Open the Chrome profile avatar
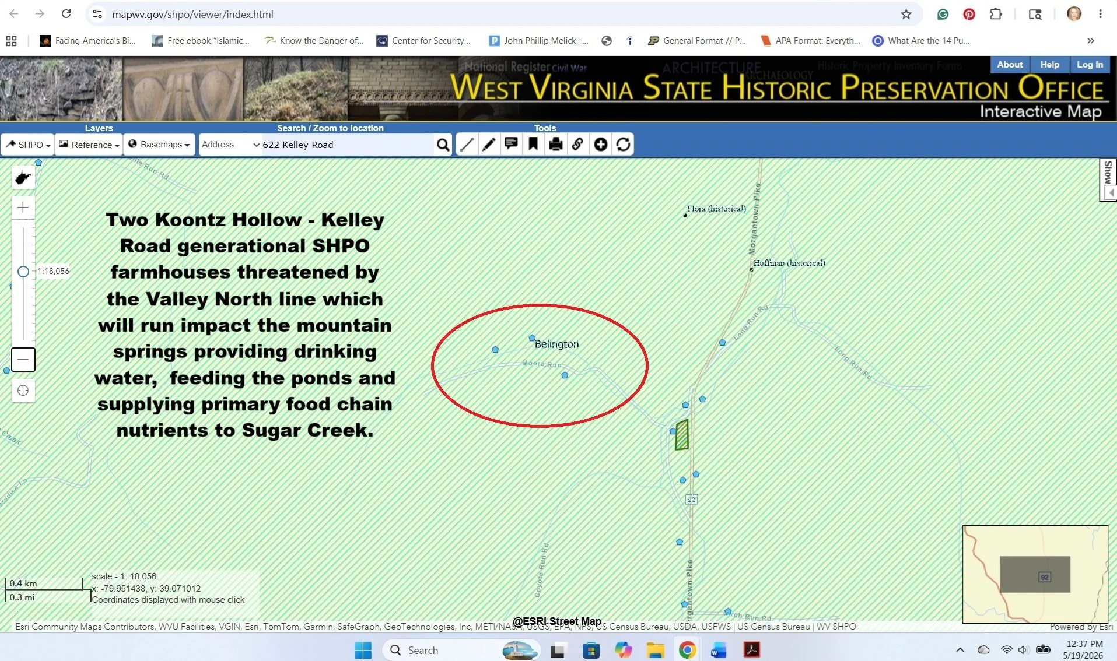This screenshot has width=1117, height=661. [x=1074, y=14]
